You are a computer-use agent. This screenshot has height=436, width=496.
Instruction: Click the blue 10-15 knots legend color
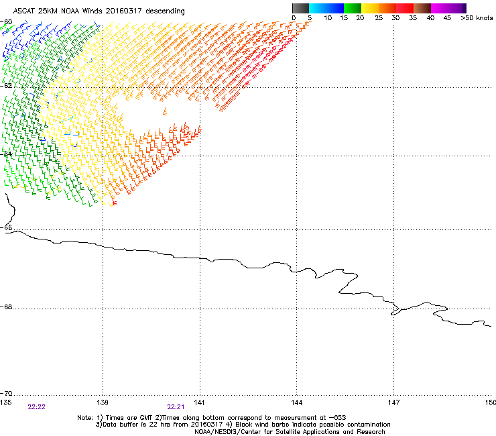(335, 8)
